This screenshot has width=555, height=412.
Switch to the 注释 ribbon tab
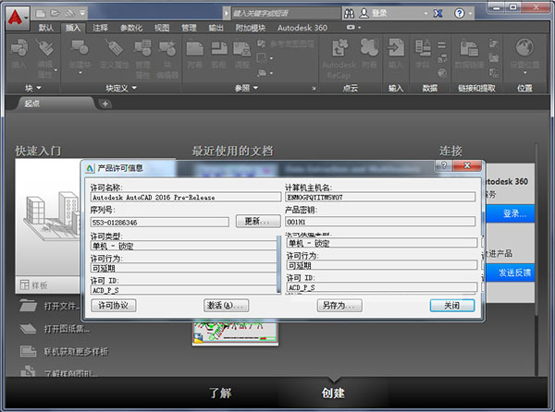[x=100, y=28]
